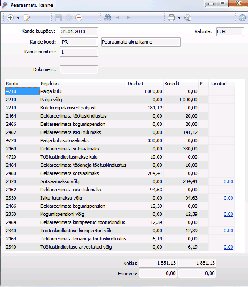Open Tasutud link for Isiku tulumaksu võlg
The width and height of the screenshot is (248, 287).
tap(228, 198)
